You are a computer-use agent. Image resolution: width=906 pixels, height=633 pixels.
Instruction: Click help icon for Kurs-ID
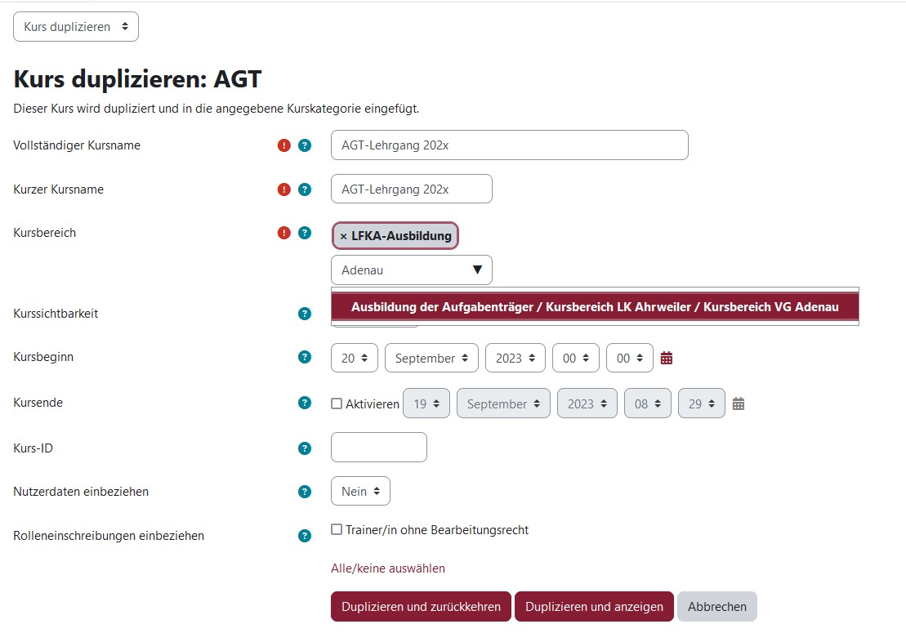pos(305,448)
